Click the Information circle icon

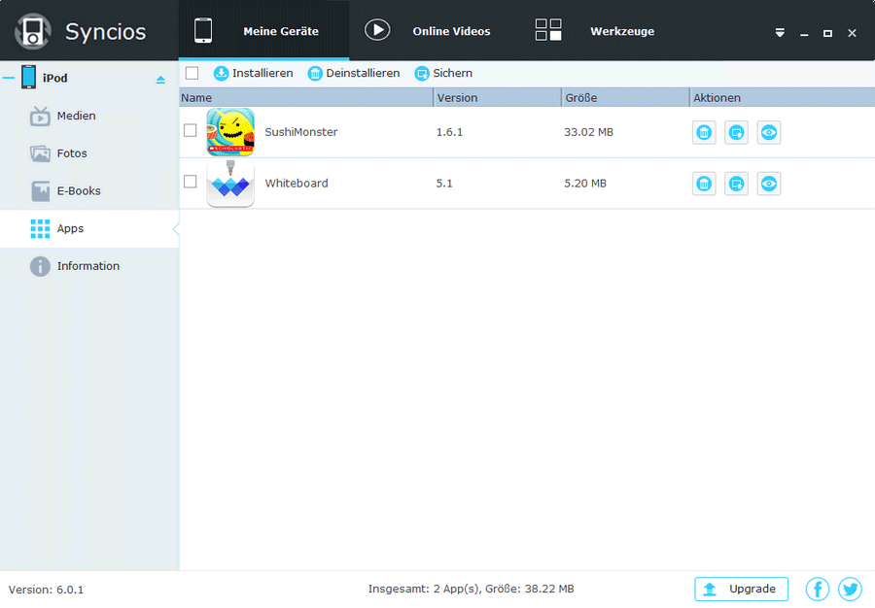[x=40, y=266]
